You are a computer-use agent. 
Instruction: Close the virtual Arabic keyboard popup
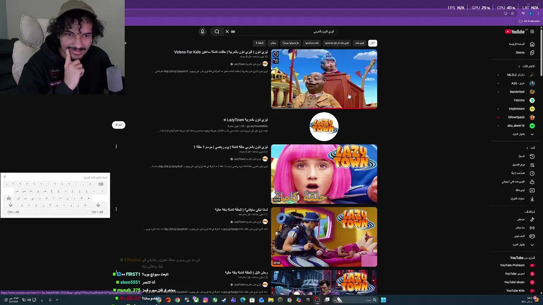pos(5,177)
